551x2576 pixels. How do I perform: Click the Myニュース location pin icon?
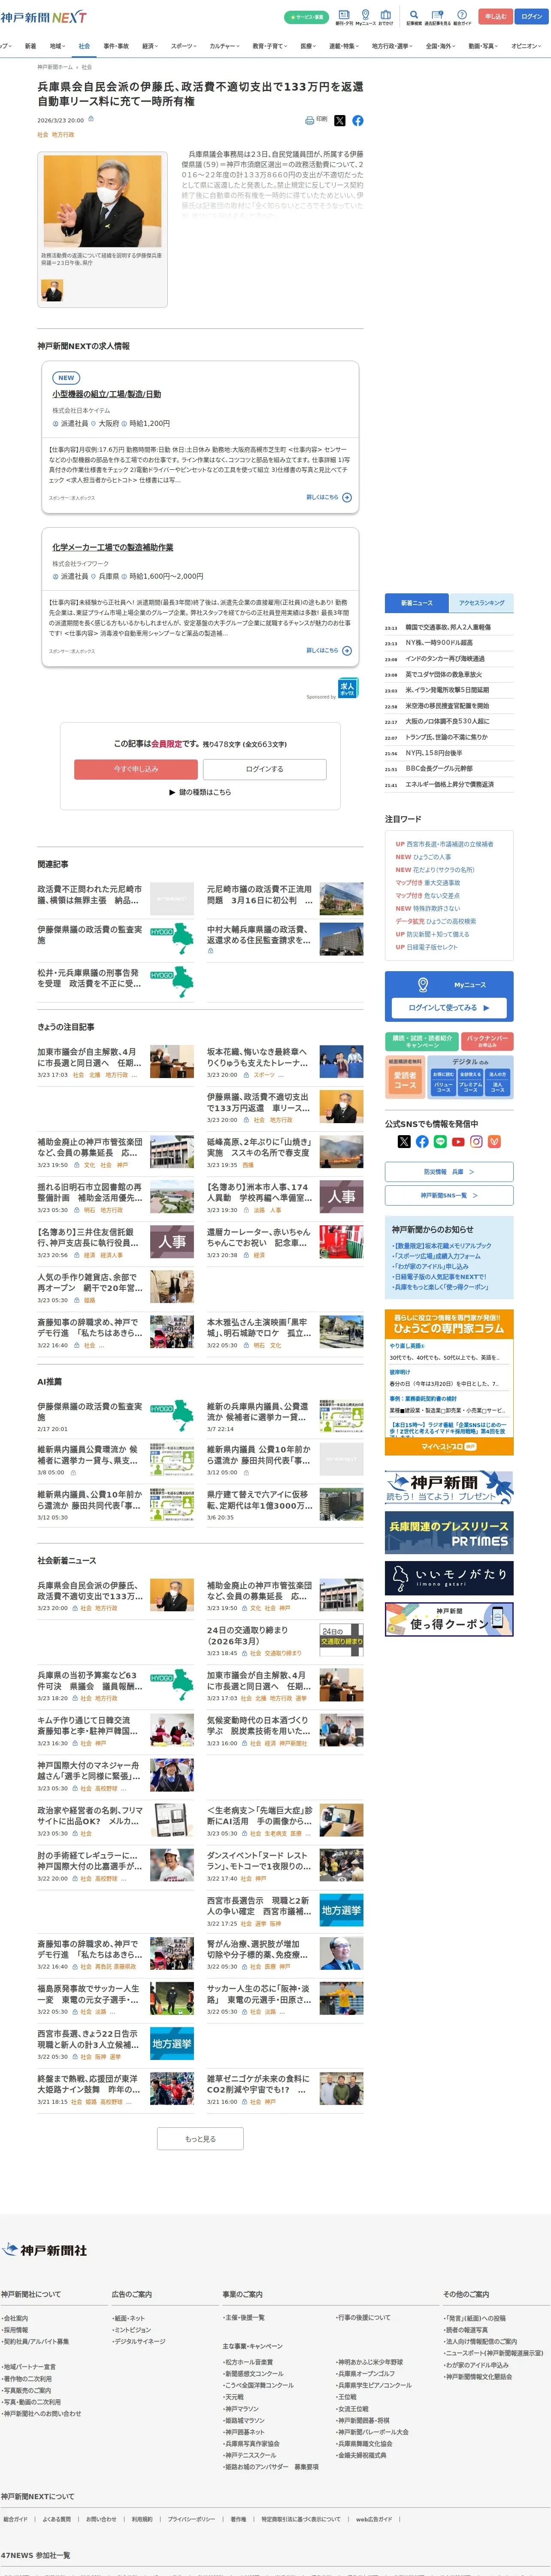pyautogui.click(x=423, y=984)
